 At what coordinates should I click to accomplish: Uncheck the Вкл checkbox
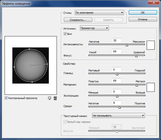click(65, 34)
